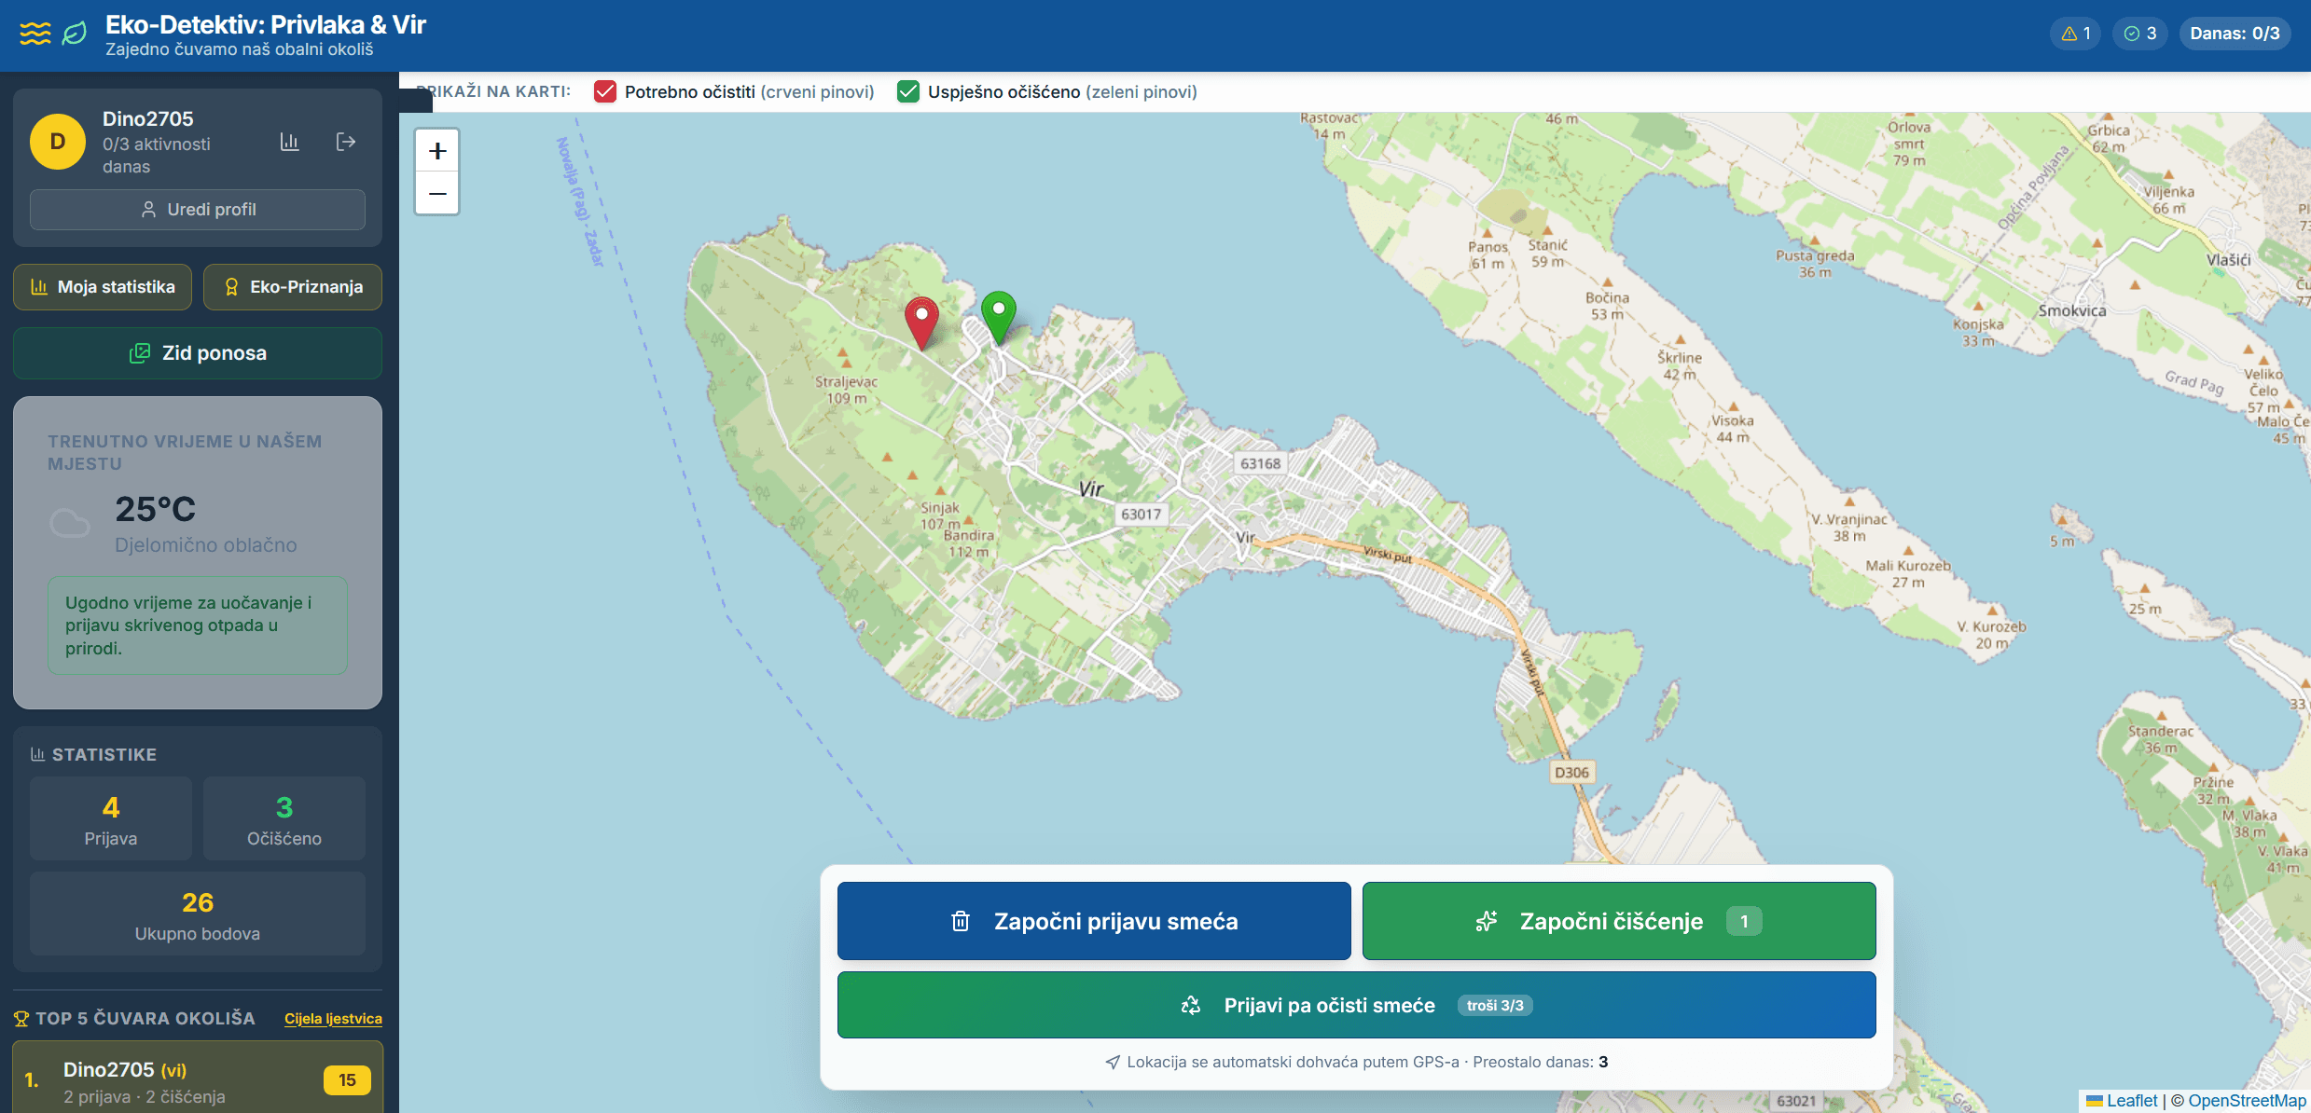Zoom out the map with minus button
2311x1113 pixels.
point(437,193)
